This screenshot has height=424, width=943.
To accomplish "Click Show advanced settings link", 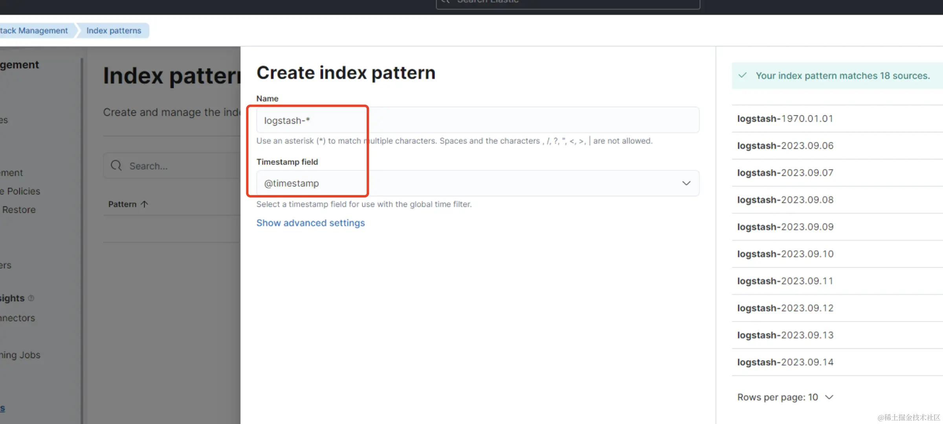I will (x=310, y=223).
